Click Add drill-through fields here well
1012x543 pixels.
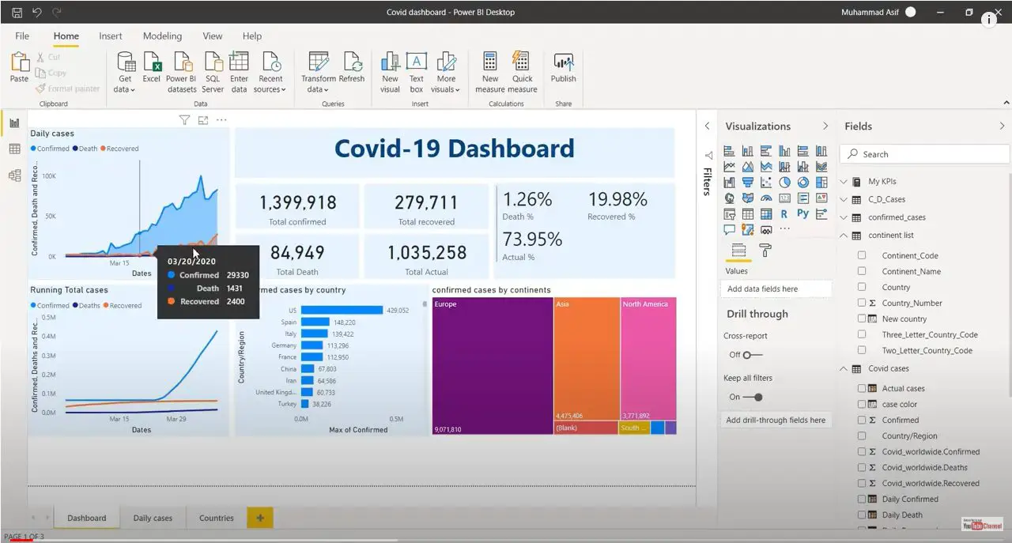[776, 420]
